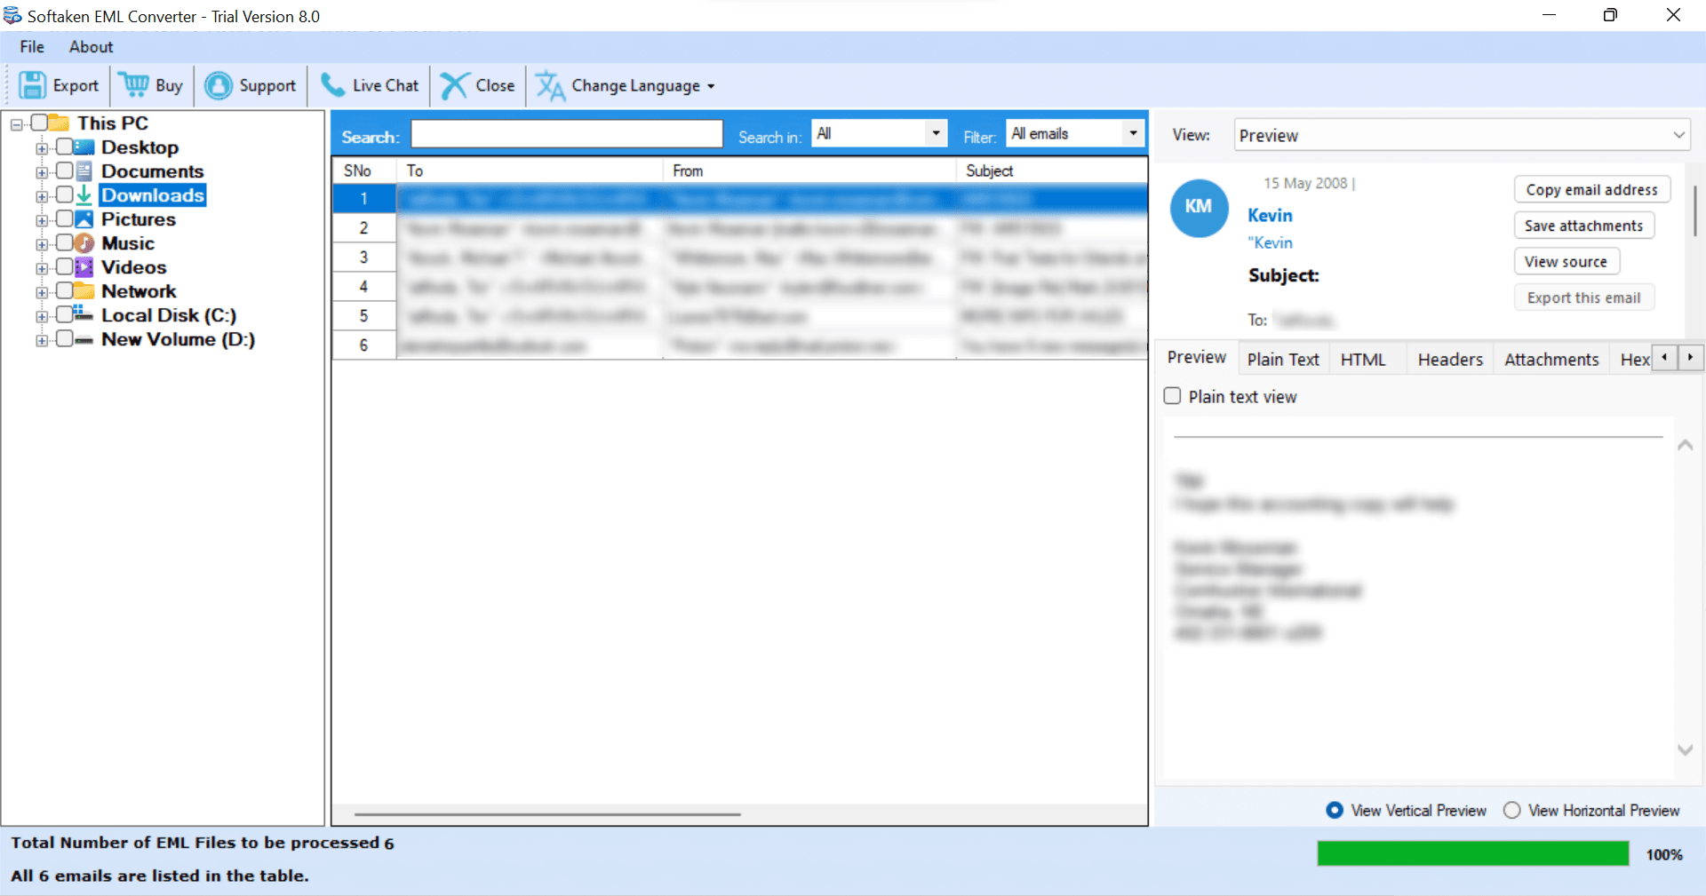Select View Vertical Preview radio button
The image size is (1706, 896).
pos(1335,810)
